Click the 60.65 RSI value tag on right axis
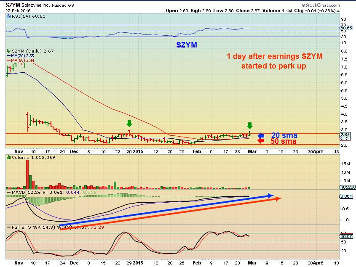 346,28
